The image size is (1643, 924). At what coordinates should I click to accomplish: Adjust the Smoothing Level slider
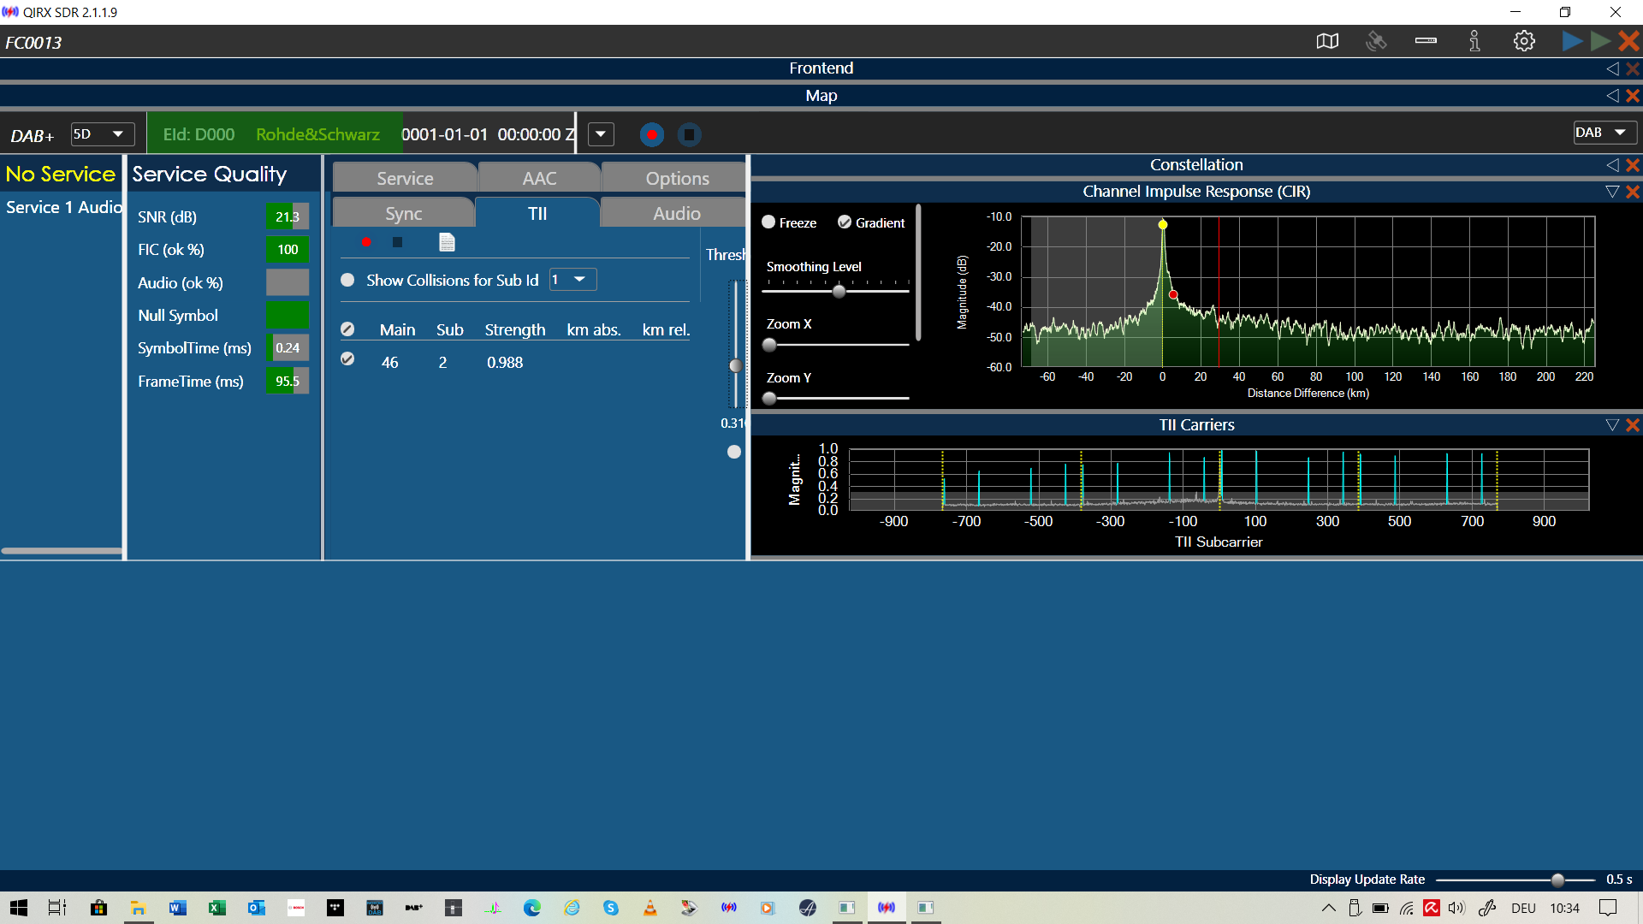pyautogui.click(x=839, y=292)
